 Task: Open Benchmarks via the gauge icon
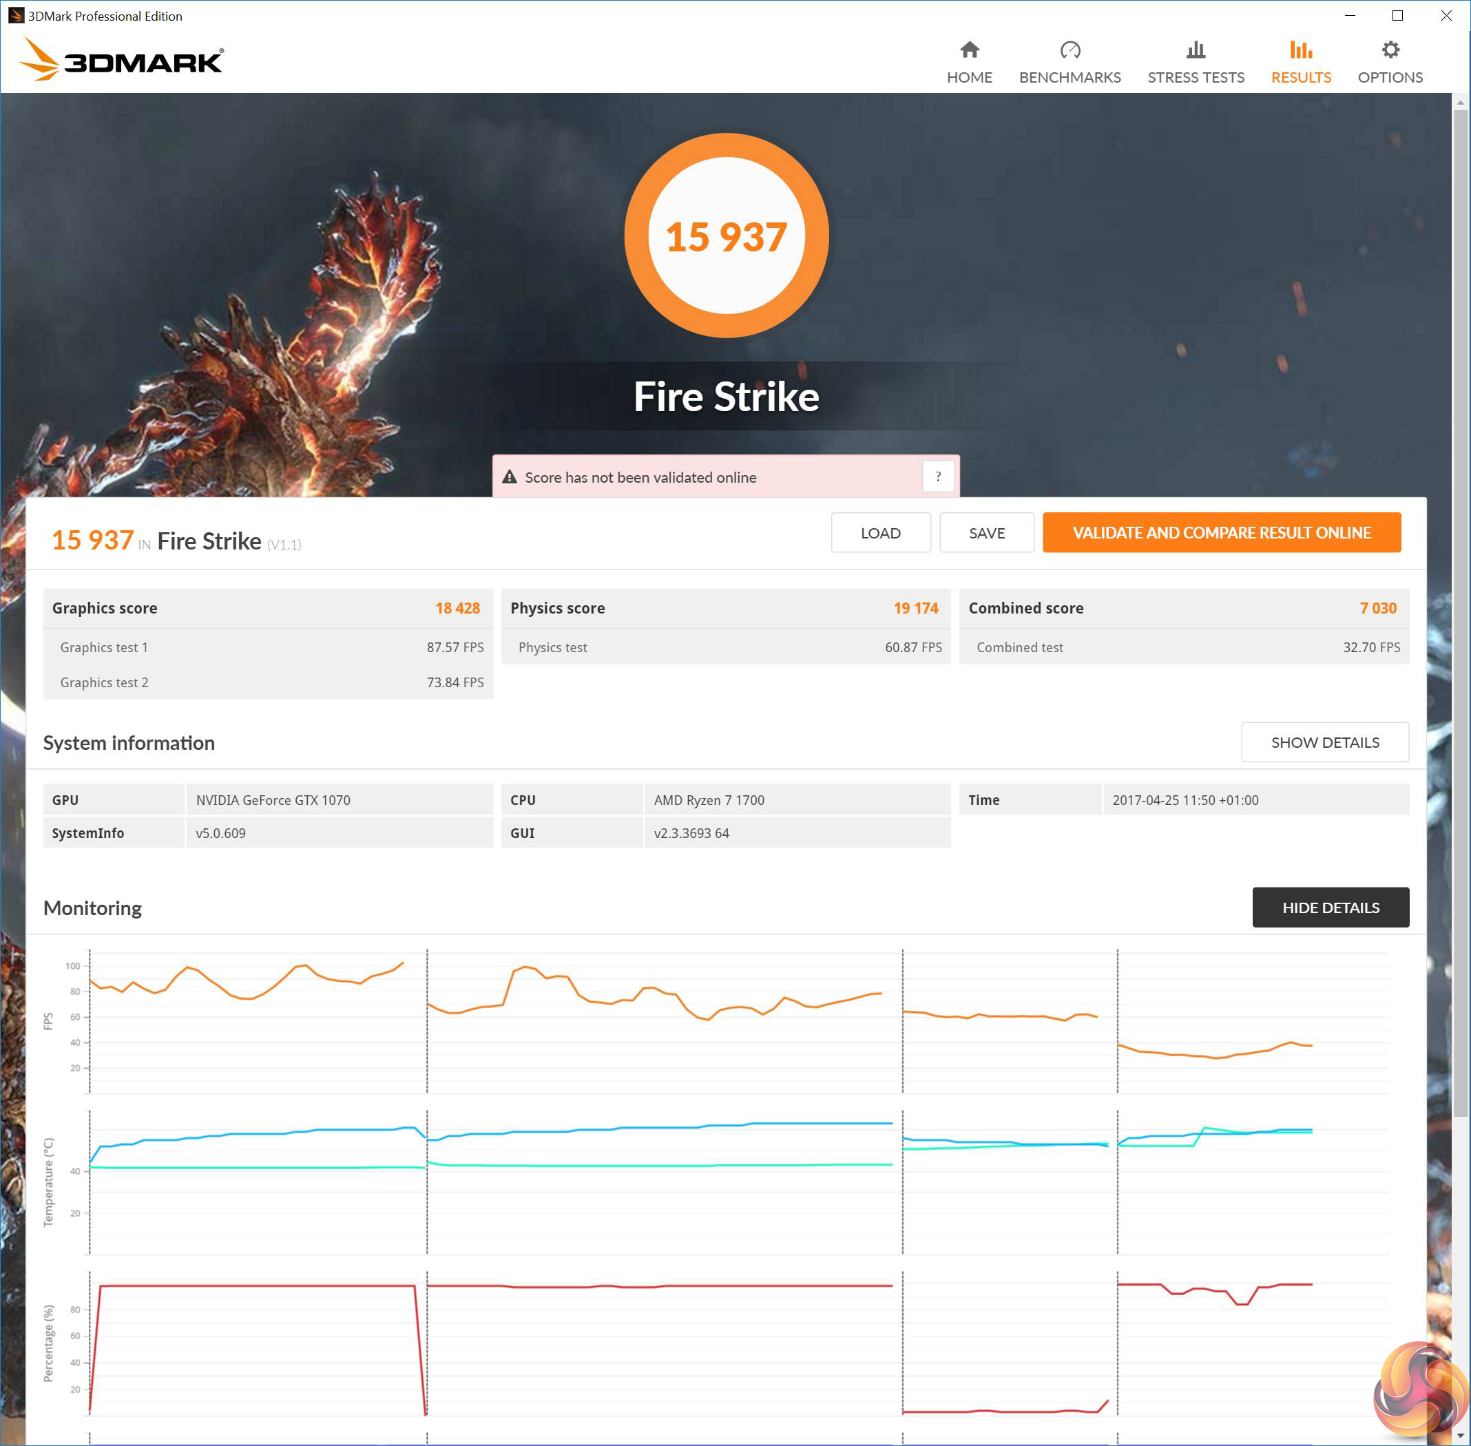tap(1070, 50)
